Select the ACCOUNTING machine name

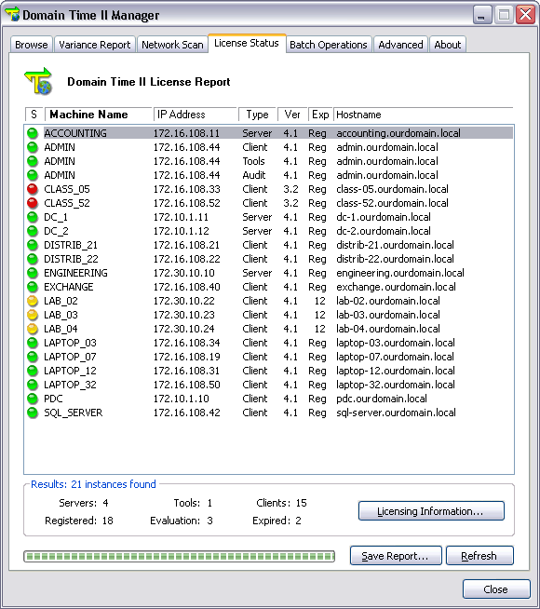(75, 133)
